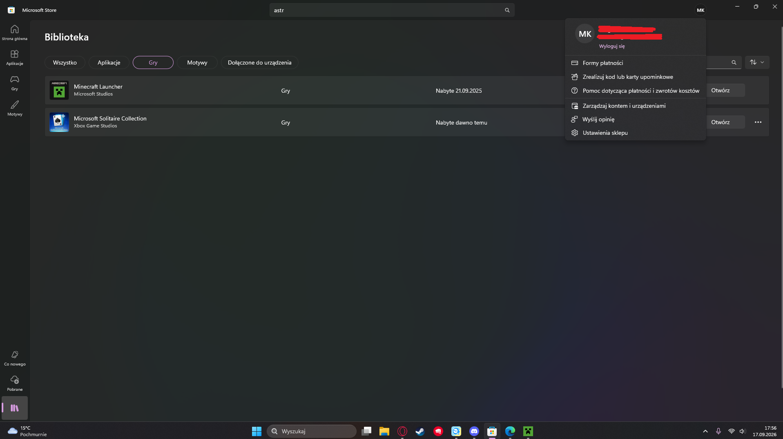
Task: Click the Wyloguj się link
Action: pos(612,46)
